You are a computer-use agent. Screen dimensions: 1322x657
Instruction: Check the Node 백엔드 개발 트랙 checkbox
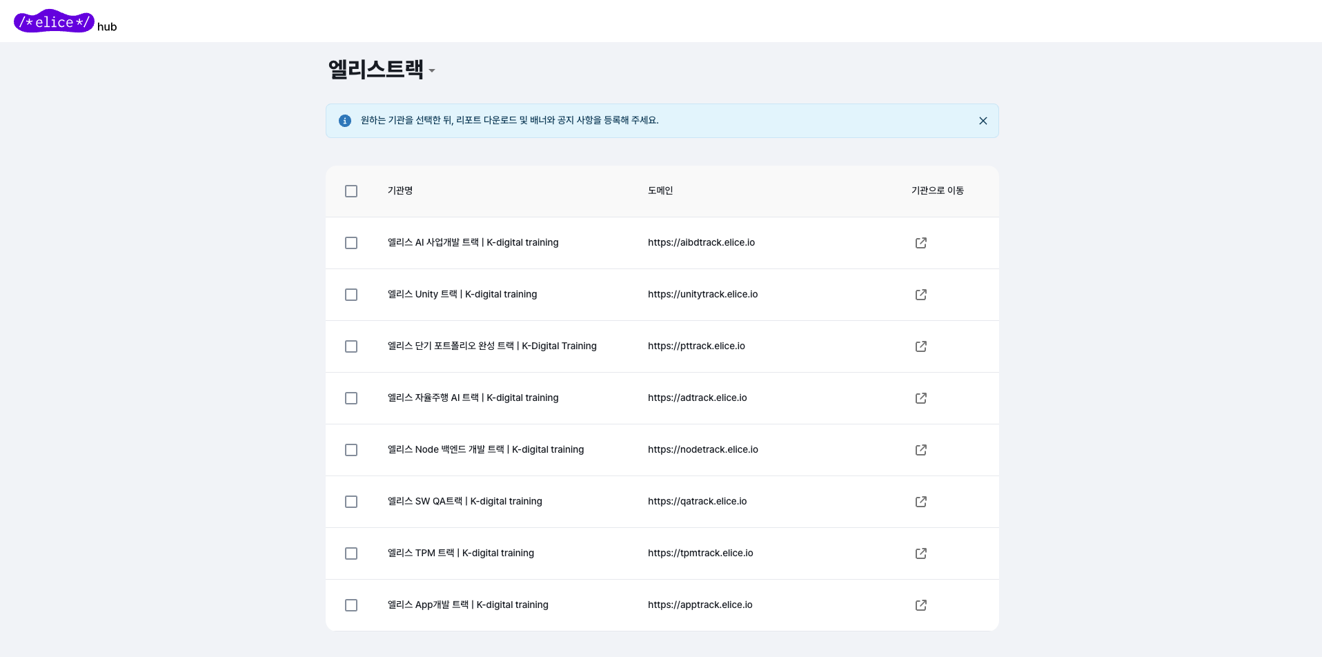tap(351, 450)
